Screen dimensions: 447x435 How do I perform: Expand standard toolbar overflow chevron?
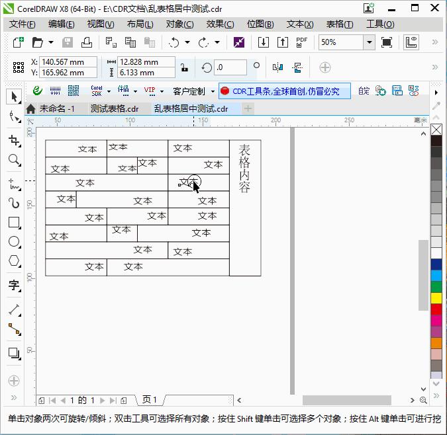click(434, 42)
